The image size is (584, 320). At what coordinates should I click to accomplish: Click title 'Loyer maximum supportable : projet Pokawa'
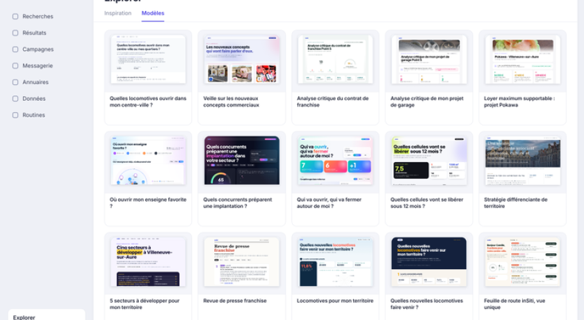519,102
